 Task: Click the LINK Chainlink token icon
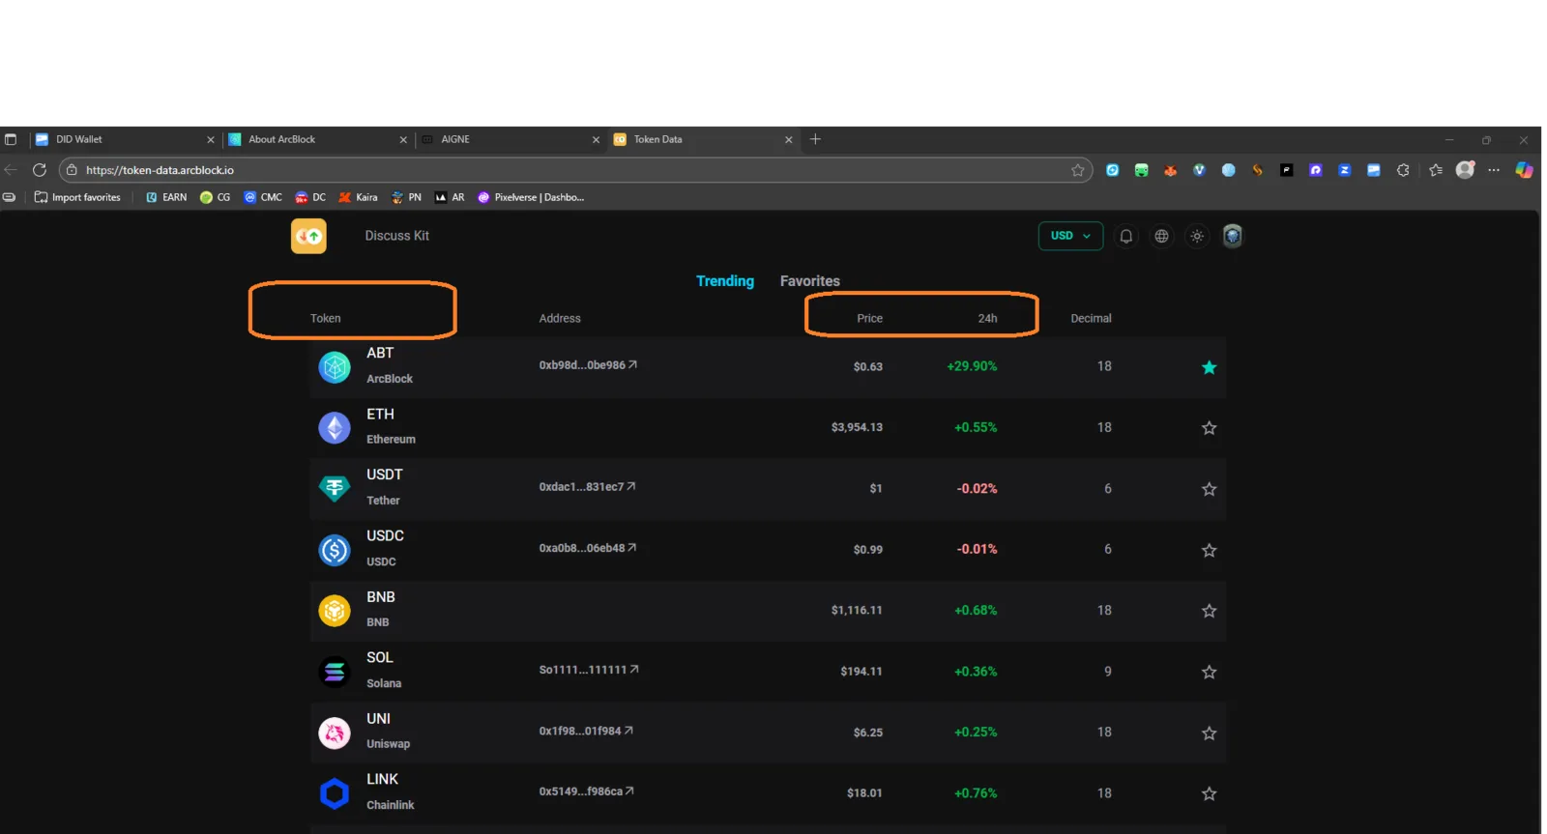[x=335, y=793]
